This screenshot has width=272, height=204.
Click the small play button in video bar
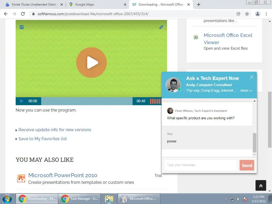22,101
